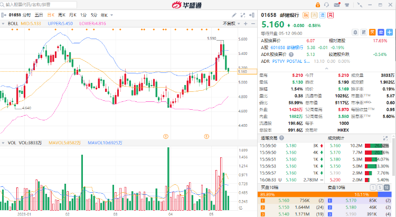Collapse quote details with chevron above 最高
The width and height of the screenshot is (396, 217).
(x=326, y=69)
